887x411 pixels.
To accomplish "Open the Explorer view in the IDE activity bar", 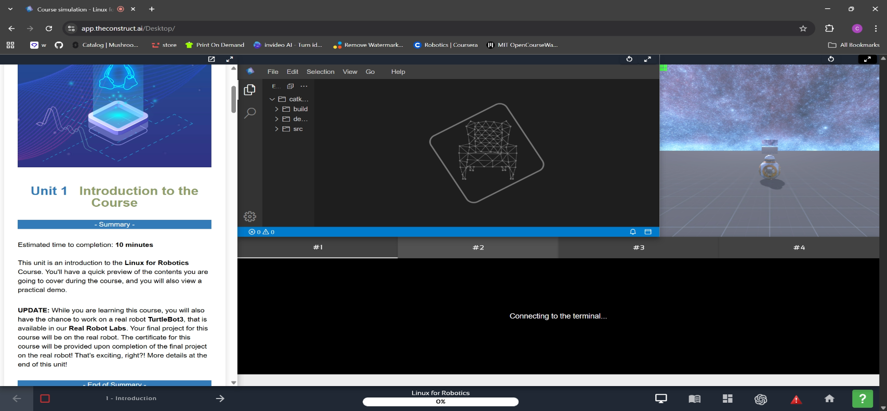I will (250, 89).
